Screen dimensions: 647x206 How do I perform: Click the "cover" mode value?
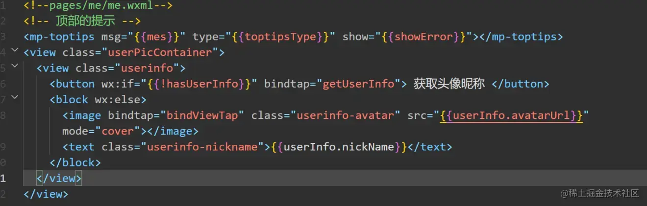118,131
